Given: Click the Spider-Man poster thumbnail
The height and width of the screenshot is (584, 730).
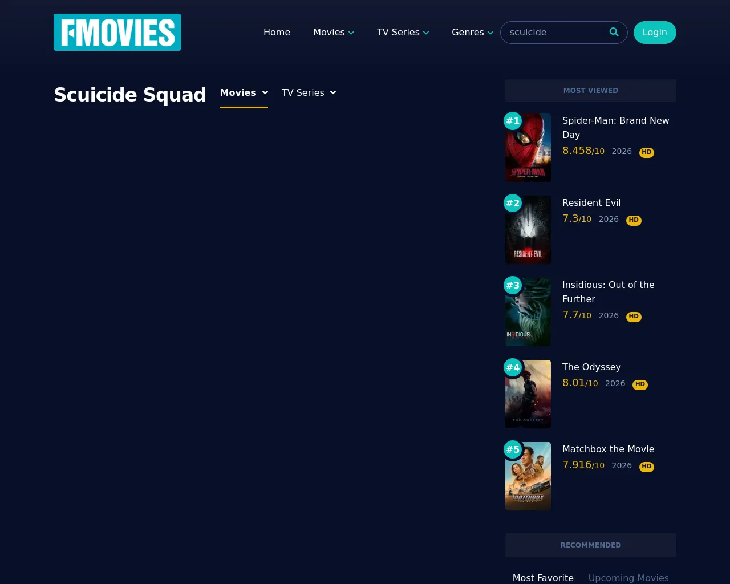Looking at the screenshot, I should (528, 148).
